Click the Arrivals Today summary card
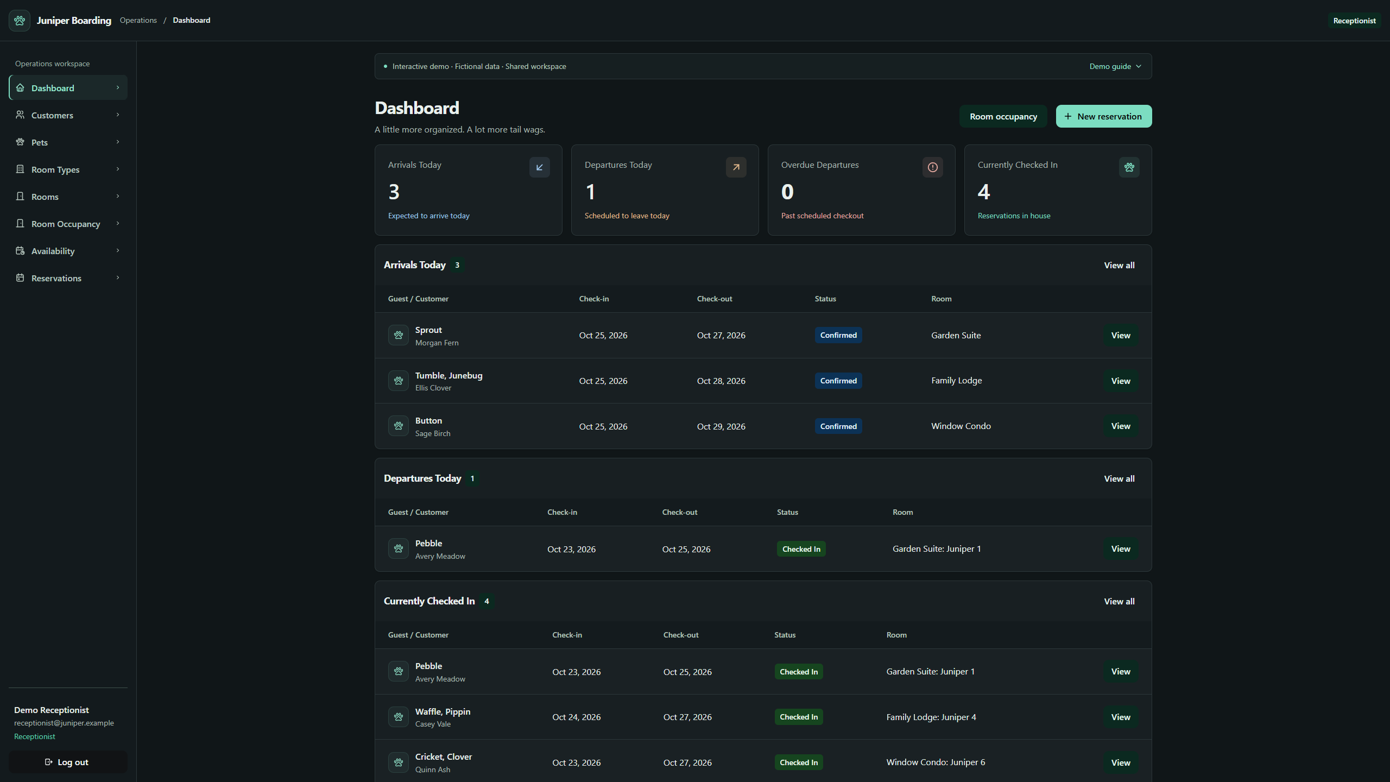The width and height of the screenshot is (1390, 782). pos(468,190)
